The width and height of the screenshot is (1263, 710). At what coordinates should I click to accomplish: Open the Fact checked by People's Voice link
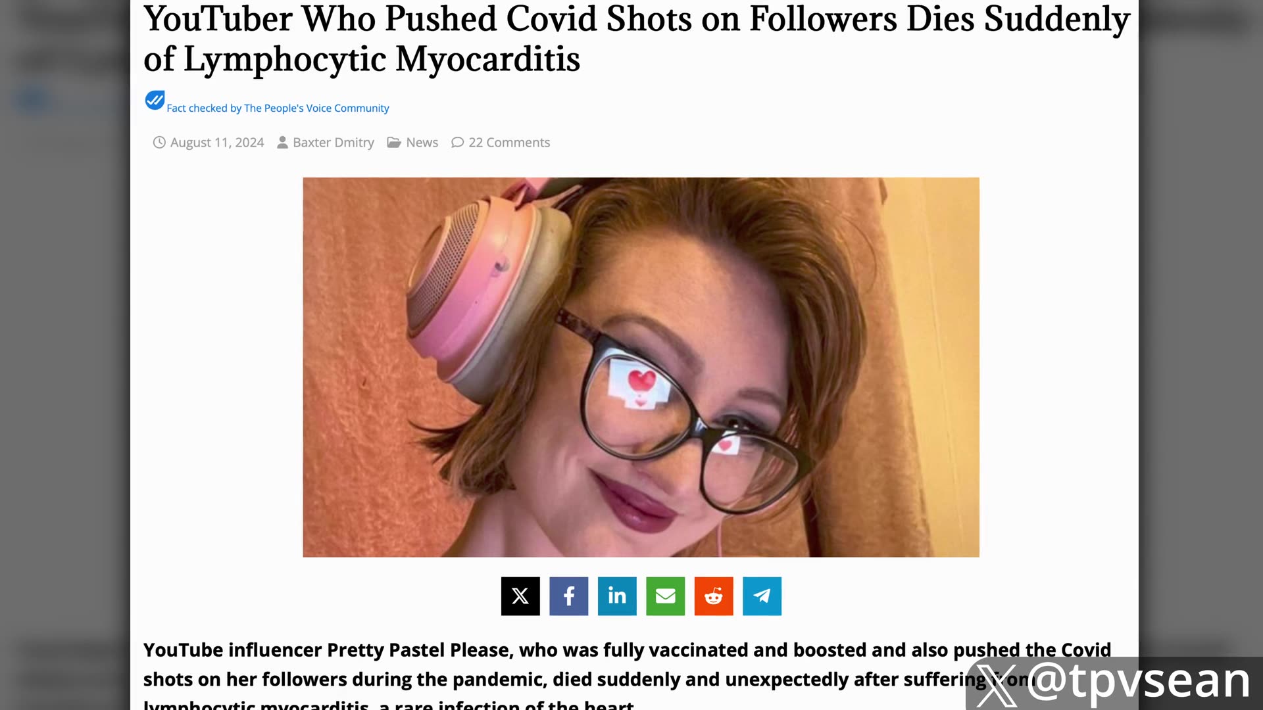pyautogui.click(x=278, y=108)
